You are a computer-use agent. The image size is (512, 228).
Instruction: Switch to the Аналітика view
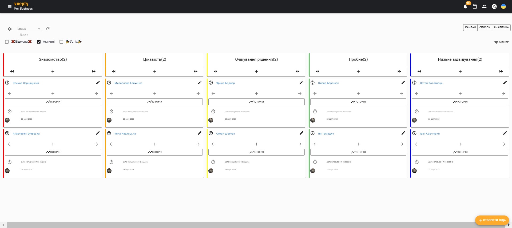501,27
